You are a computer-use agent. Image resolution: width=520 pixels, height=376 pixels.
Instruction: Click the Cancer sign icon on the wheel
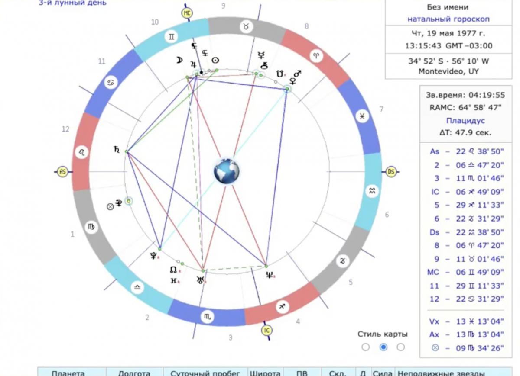click(x=110, y=82)
